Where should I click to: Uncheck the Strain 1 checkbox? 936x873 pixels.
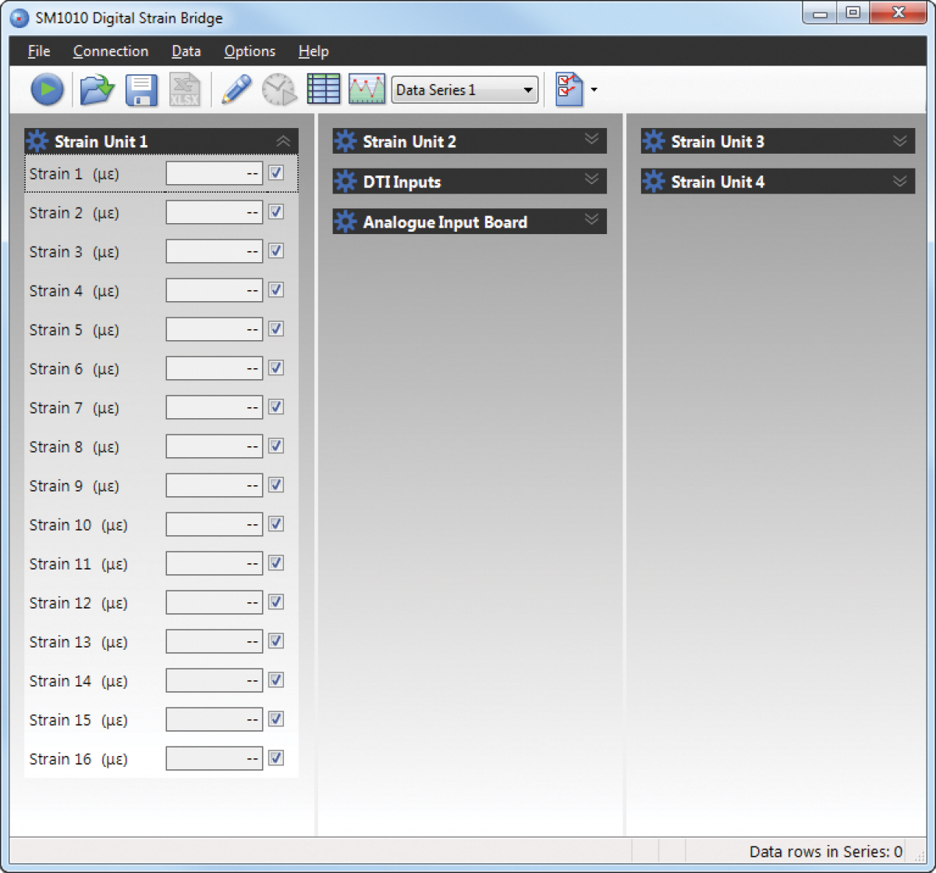pos(276,173)
